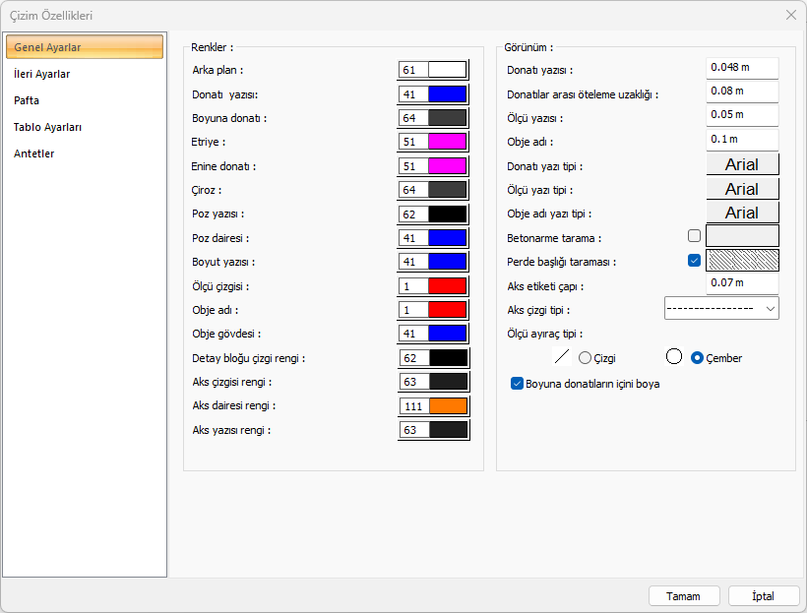Select the Çizgi radio button

[x=586, y=358]
